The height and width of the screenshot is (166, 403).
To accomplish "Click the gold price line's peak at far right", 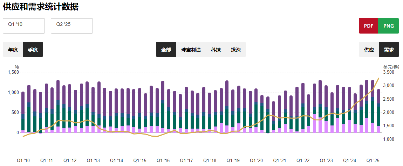I will coord(378,78).
